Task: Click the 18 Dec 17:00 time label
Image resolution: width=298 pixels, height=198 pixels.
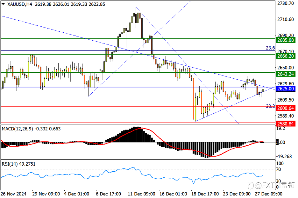Action: (x=205, y=194)
